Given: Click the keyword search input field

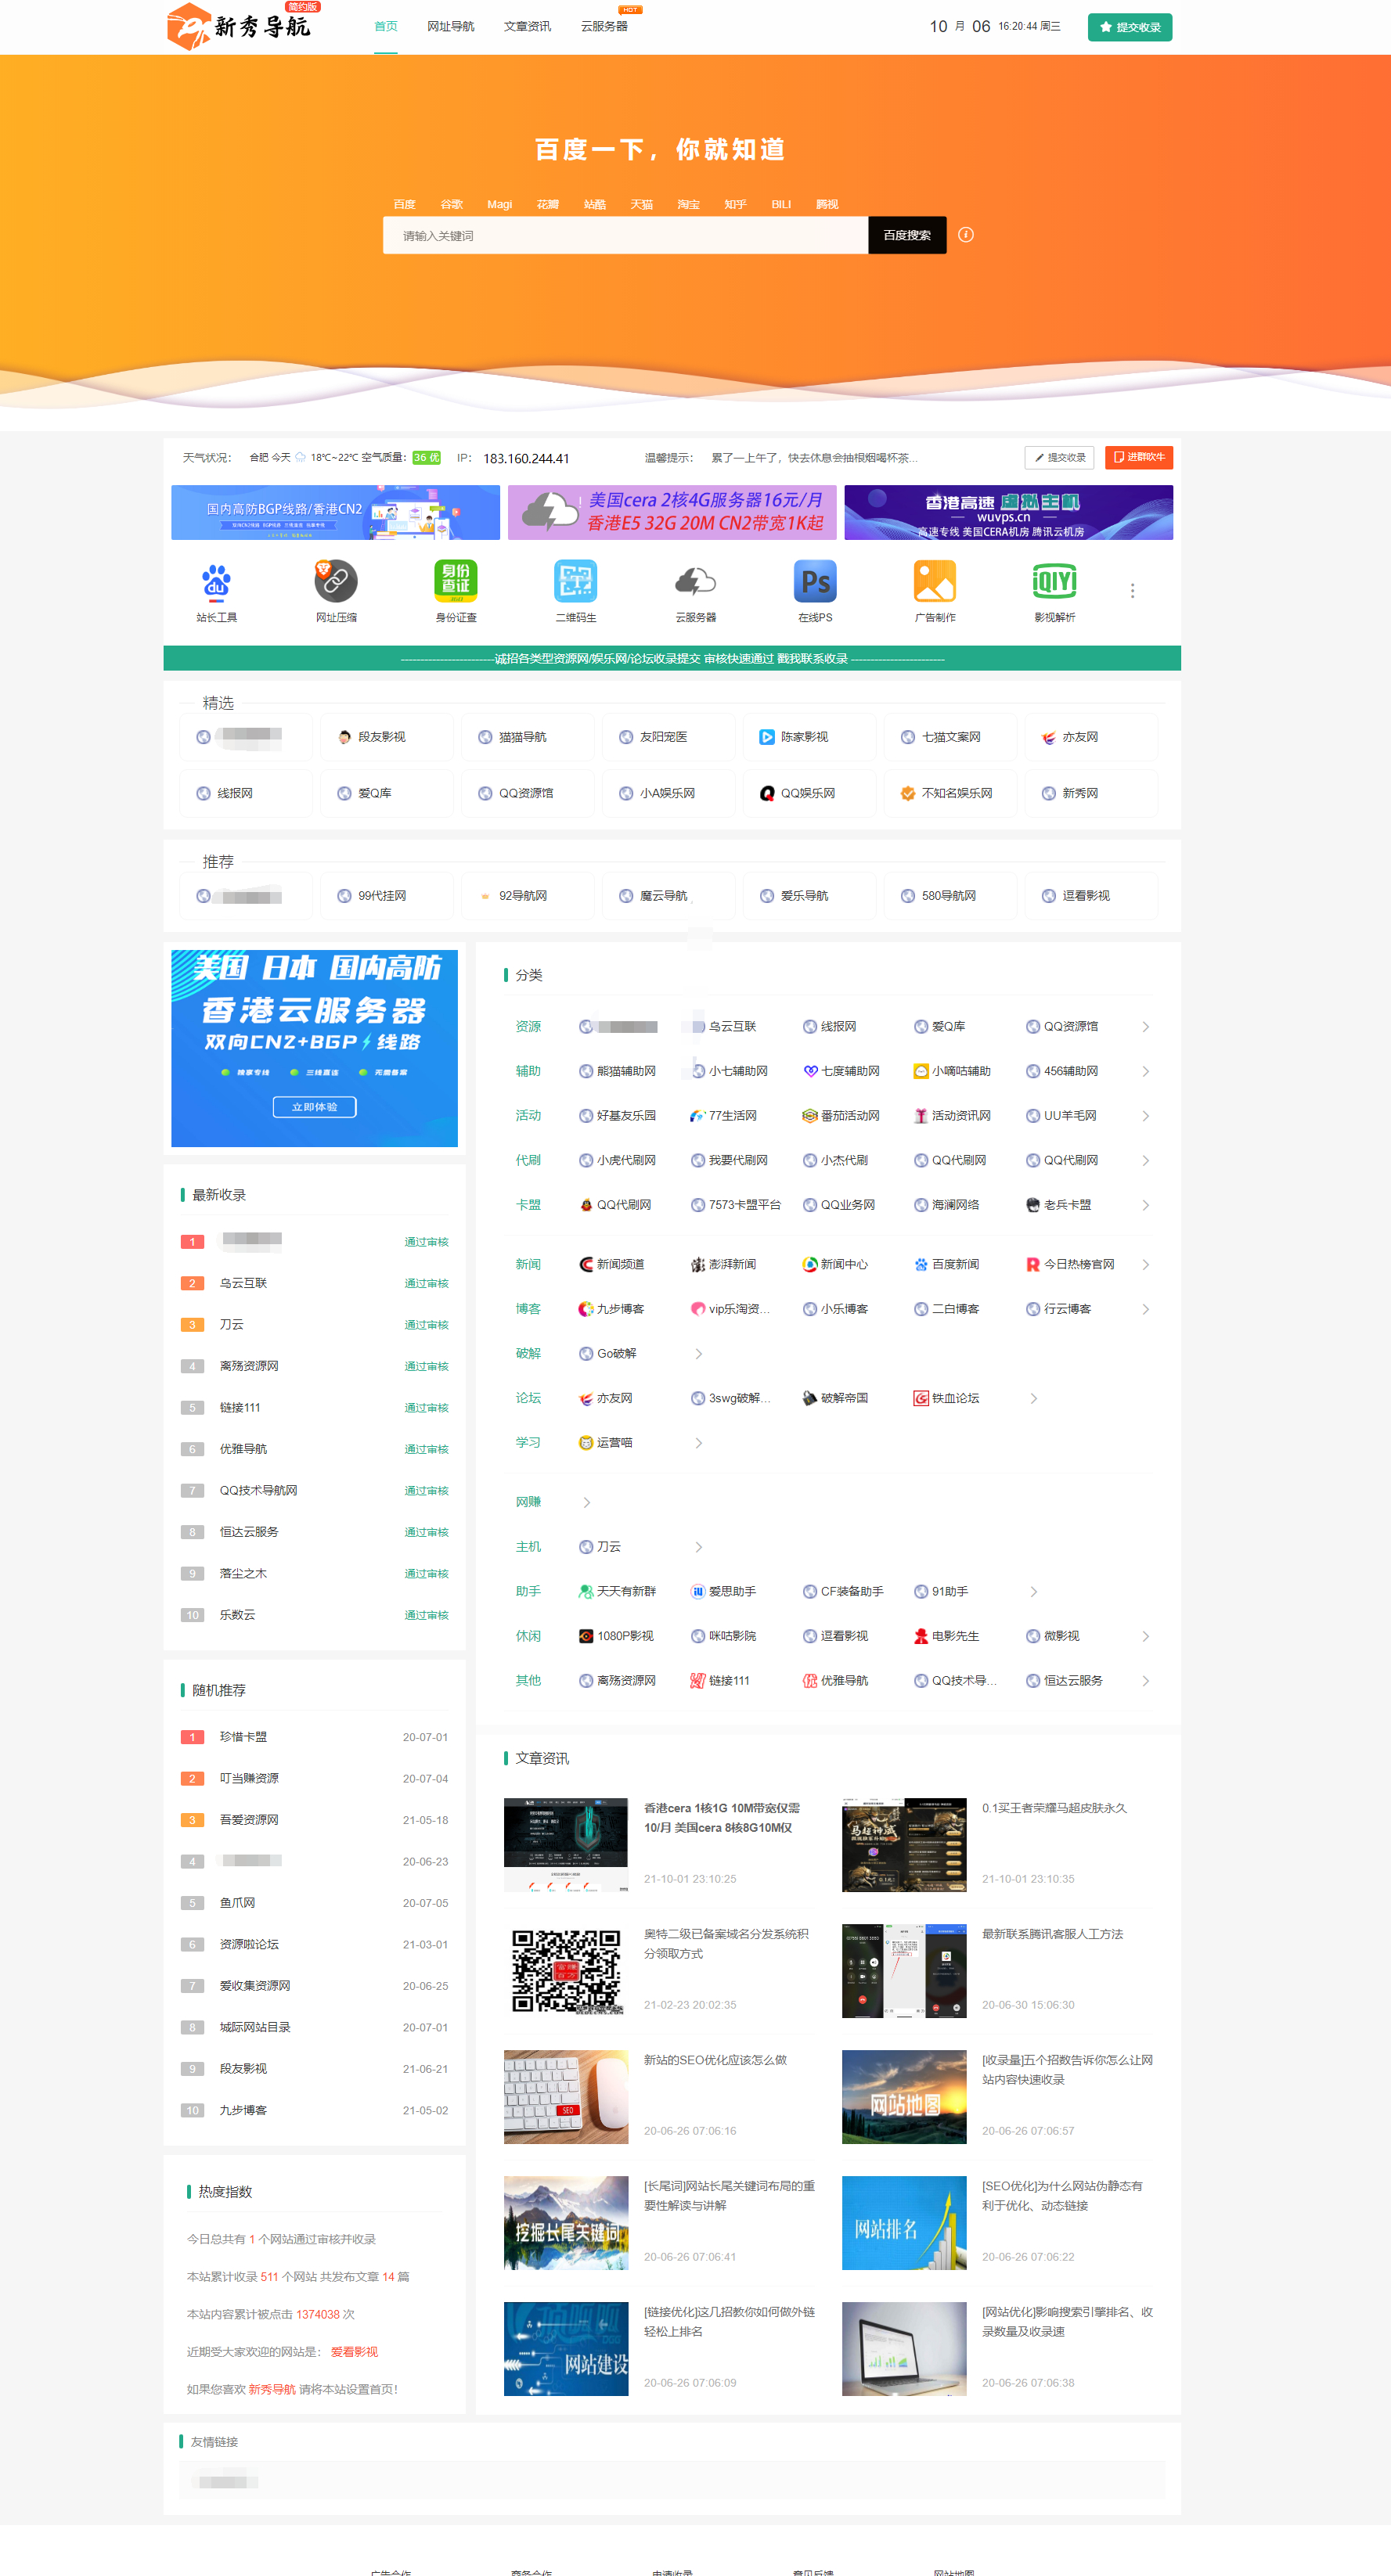Looking at the screenshot, I should tap(626, 235).
